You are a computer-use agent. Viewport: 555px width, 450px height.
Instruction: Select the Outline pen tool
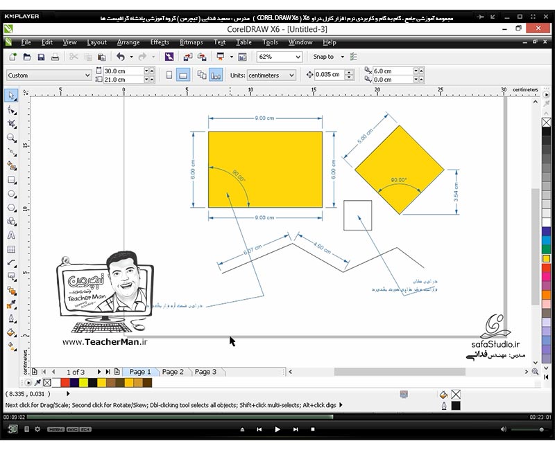(11, 318)
